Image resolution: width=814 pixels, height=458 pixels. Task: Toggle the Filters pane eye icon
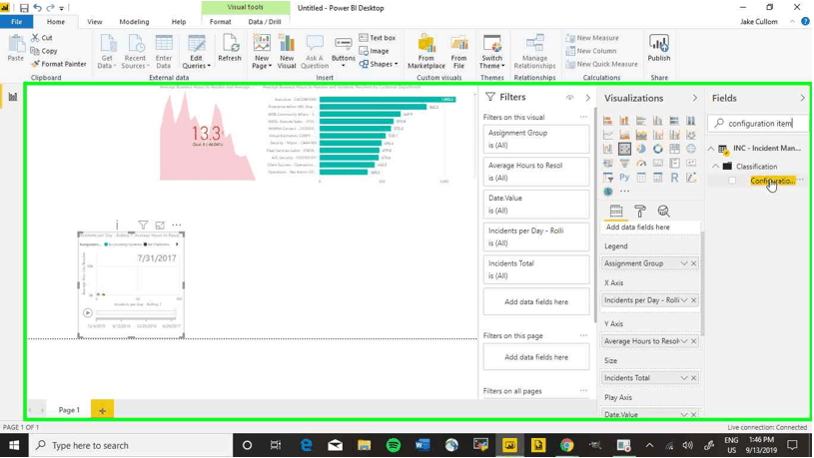570,98
